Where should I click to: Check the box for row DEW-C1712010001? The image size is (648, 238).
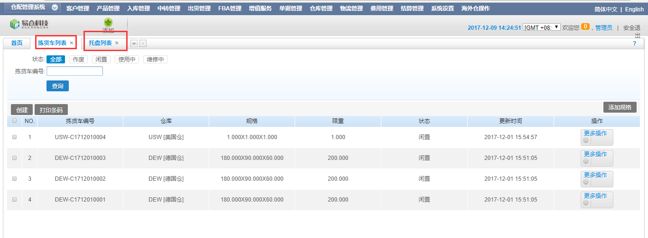coord(14,200)
